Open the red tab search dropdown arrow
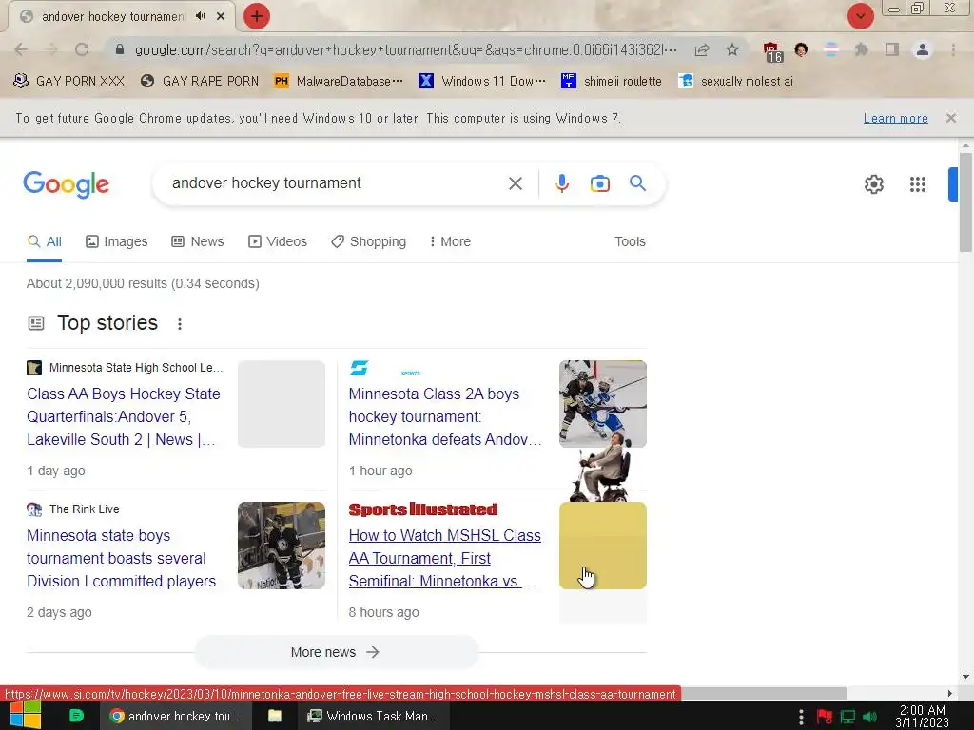The width and height of the screenshot is (974, 730). coord(860,16)
